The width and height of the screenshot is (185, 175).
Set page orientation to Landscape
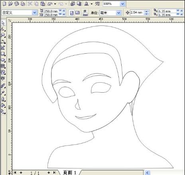pyautogui.click(x=77, y=13)
